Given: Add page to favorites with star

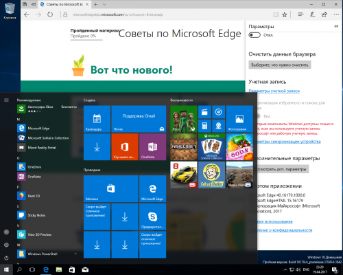Looking at the screenshot, I should [x=285, y=14].
